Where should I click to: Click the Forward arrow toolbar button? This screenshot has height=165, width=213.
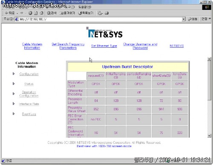click(x=22, y=13)
